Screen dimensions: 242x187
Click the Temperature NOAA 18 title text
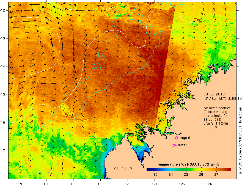188,164
